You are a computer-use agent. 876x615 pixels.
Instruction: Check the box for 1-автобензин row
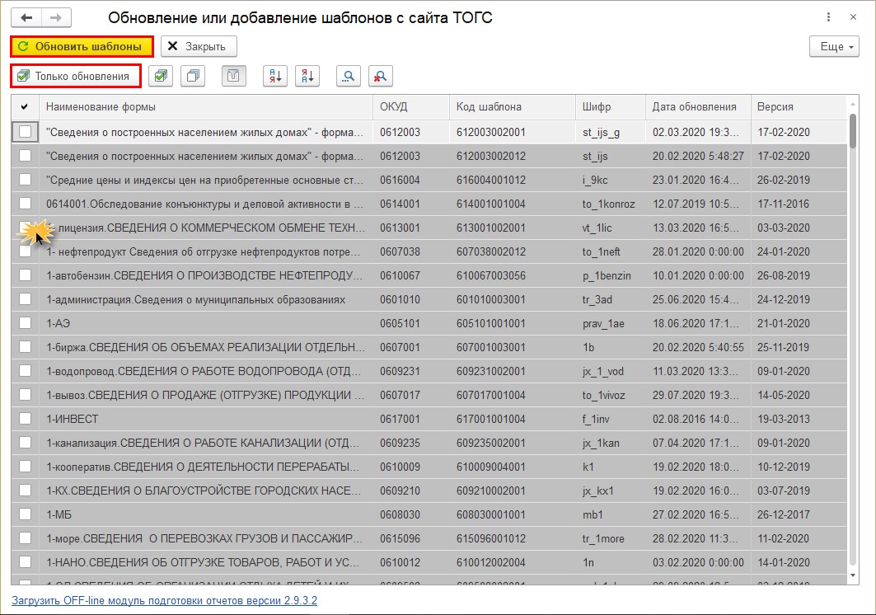26,275
